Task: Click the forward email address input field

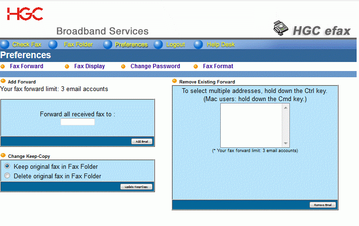Action: click(x=78, y=122)
